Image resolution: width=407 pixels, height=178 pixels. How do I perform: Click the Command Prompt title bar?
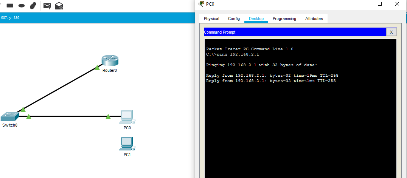click(x=295, y=32)
